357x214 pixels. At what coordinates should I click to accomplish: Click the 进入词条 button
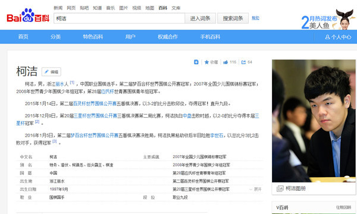[x=200, y=18]
